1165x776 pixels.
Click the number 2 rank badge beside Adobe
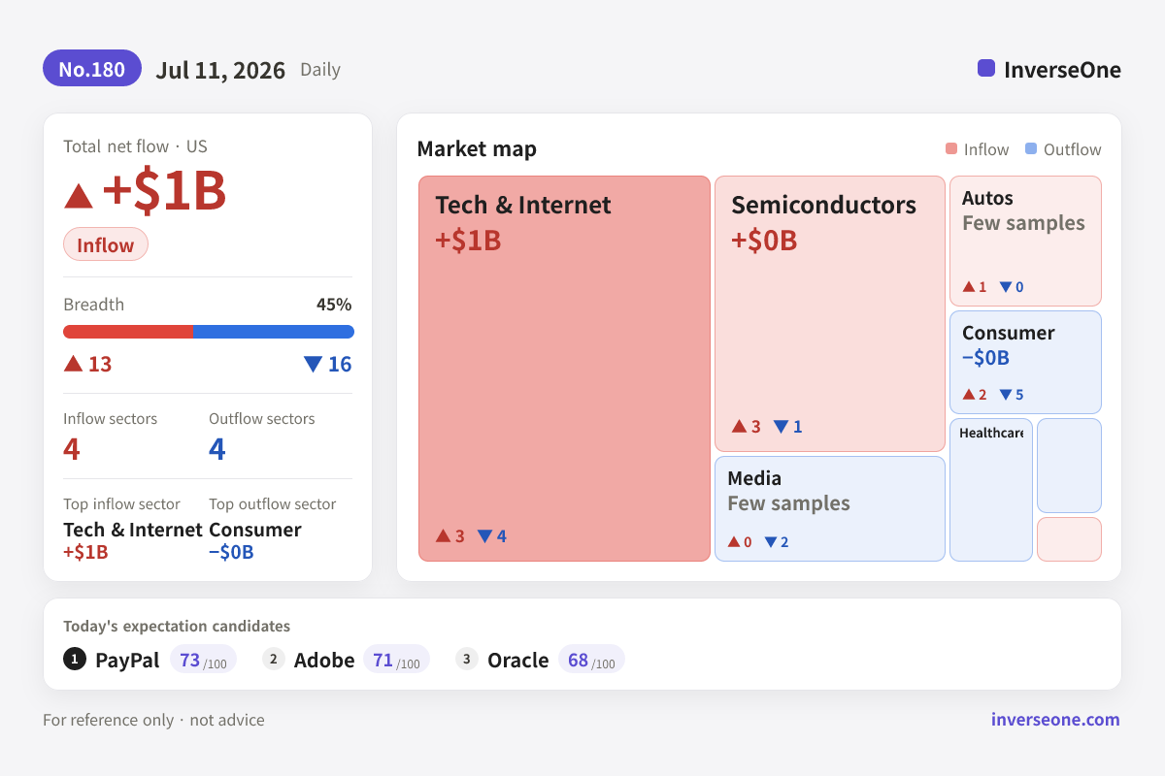(x=274, y=660)
